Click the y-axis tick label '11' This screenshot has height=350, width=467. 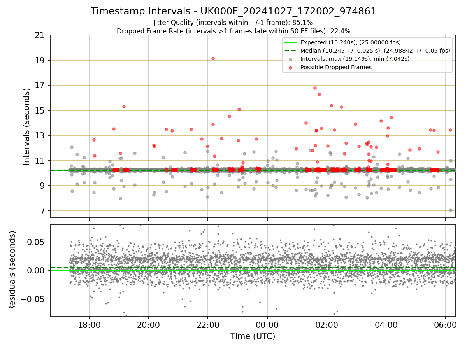coord(40,161)
